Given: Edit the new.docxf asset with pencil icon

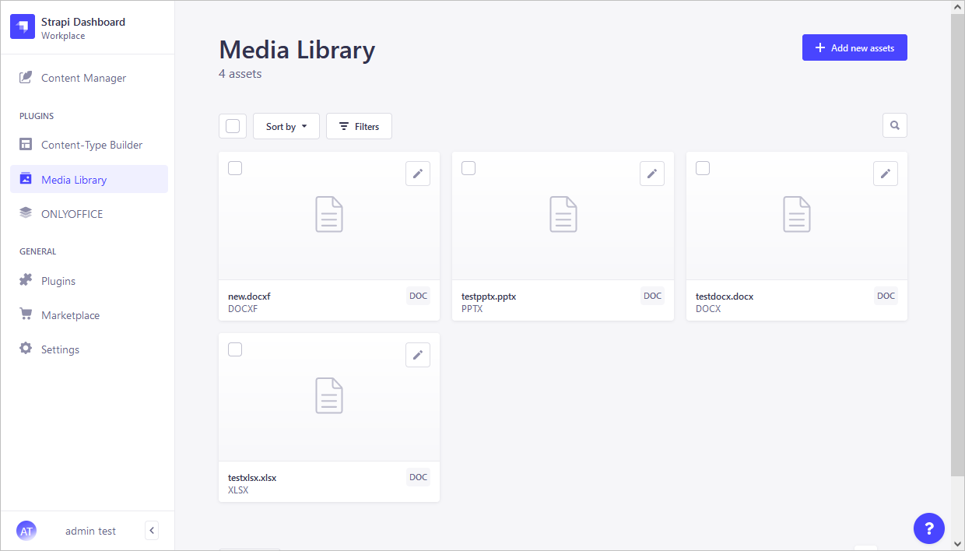Looking at the screenshot, I should pyautogui.click(x=418, y=174).
